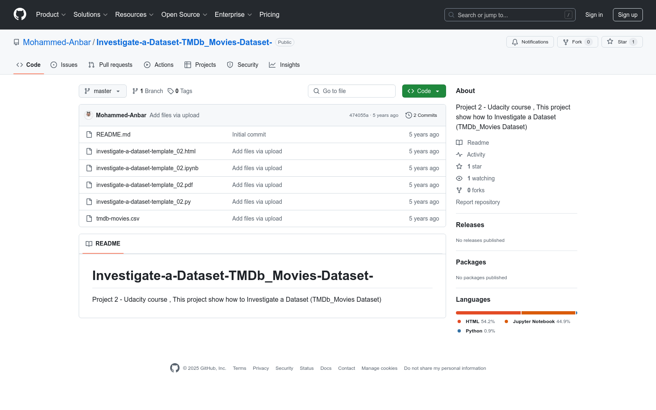Click the footer GitHub logo
The height and width of the screenshot is (410, 656).
pyautogui.click(x=175, y=368)
